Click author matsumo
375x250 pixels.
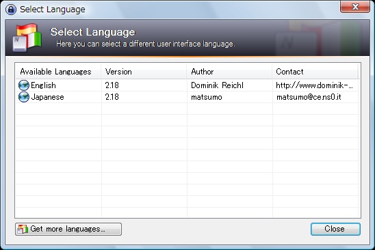(x=207, y=97)
